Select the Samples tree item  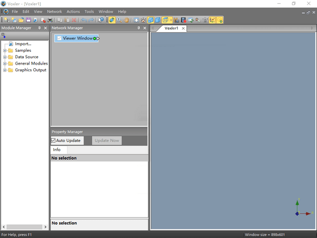point(23,50)
